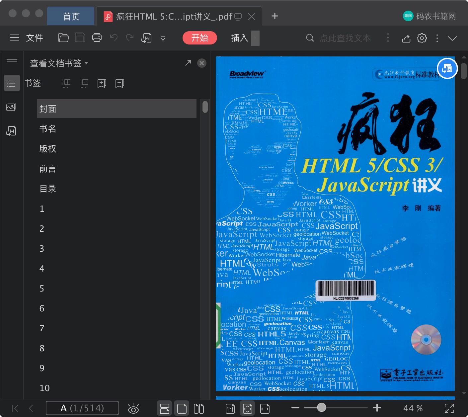Toggle continuous scrolling view
This screenshot has width=468, height=417.
click(x=165, y=408)
